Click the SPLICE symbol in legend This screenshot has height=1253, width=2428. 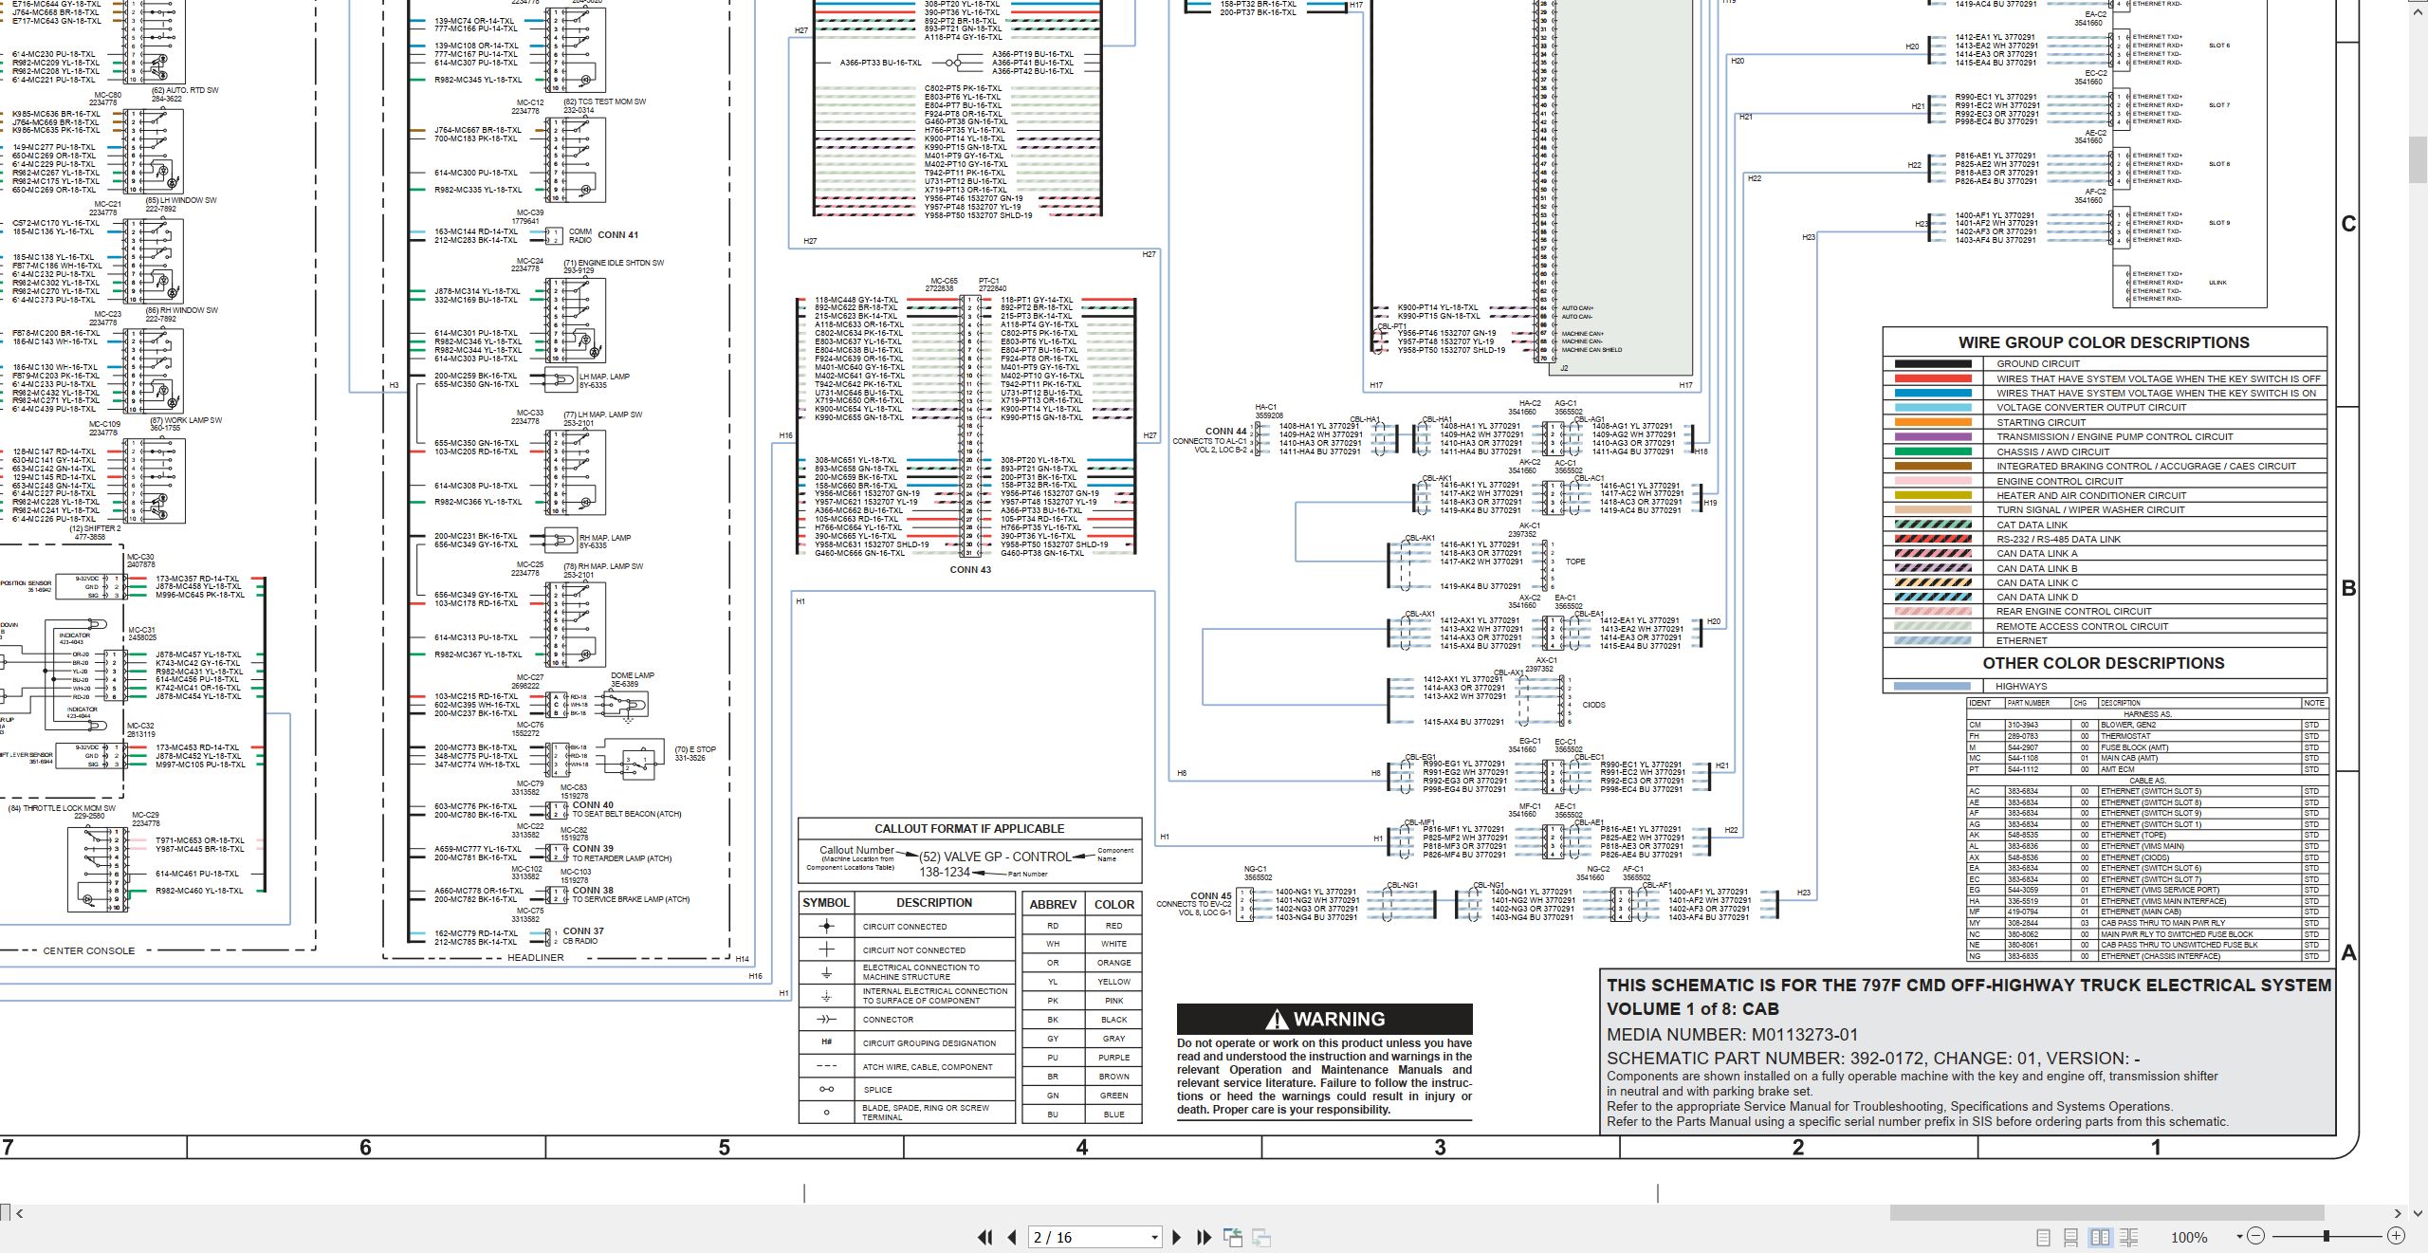[x=826, y=1089]
